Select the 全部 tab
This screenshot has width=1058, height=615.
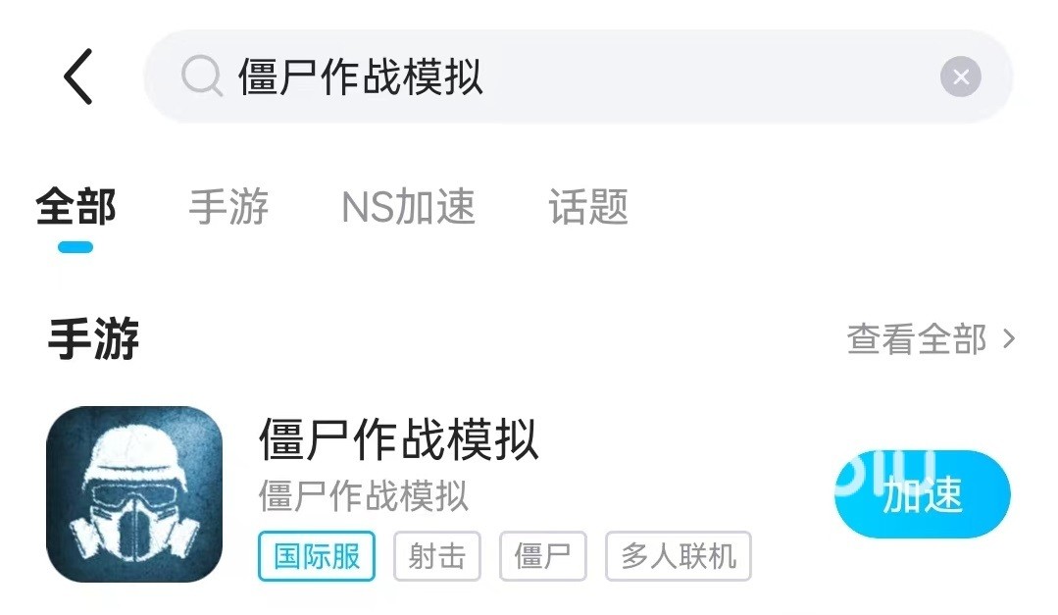pos(76,207)
